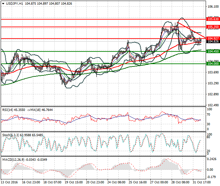Image resolution: width=220 pixels, height=186 pixels.
Task: Click the 105.350 resistance price label
Action: (213, 27)
